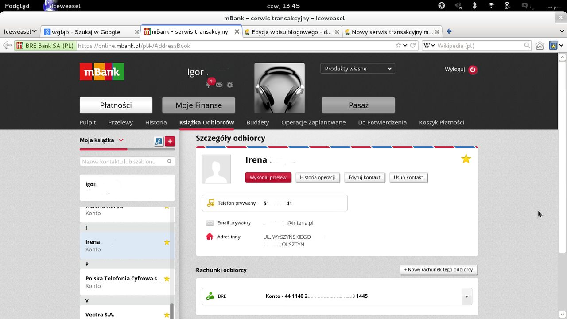Click the Historia operacji button

pyautogui.click(x=317, y=177)
